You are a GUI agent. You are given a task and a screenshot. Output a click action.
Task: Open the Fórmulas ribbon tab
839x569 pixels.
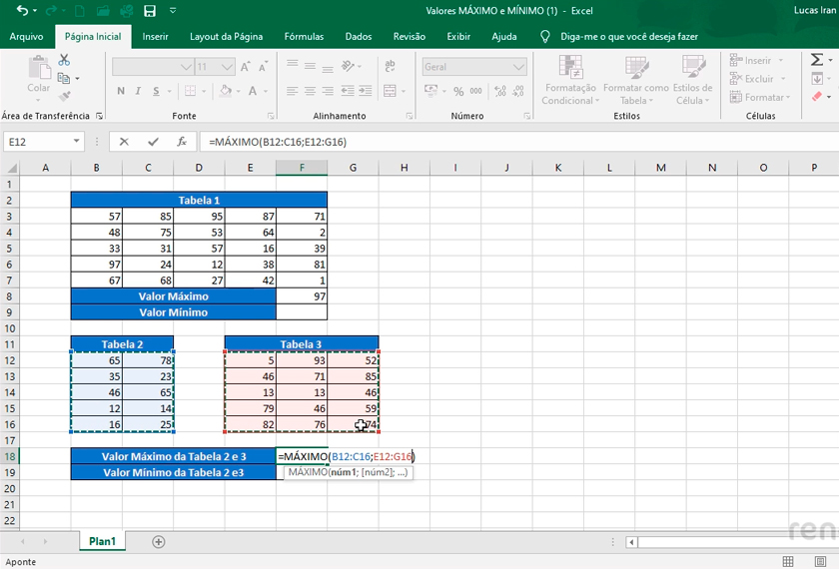tap(304, 37)
